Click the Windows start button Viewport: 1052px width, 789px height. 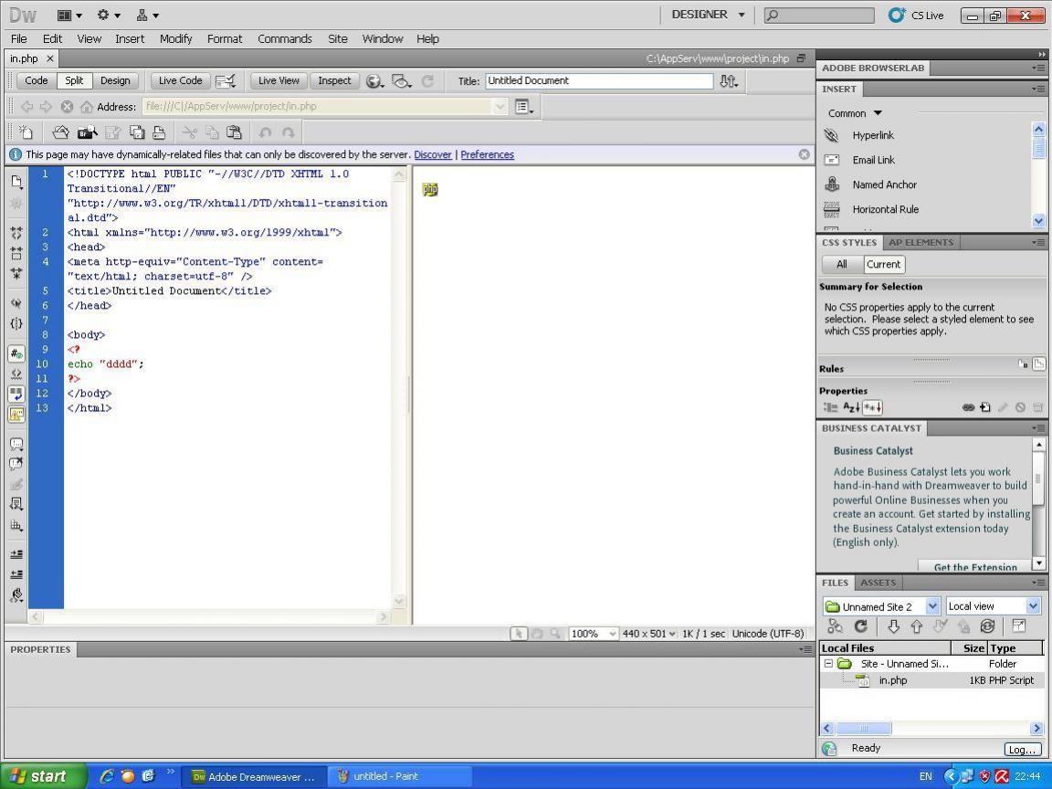point(43,776)
